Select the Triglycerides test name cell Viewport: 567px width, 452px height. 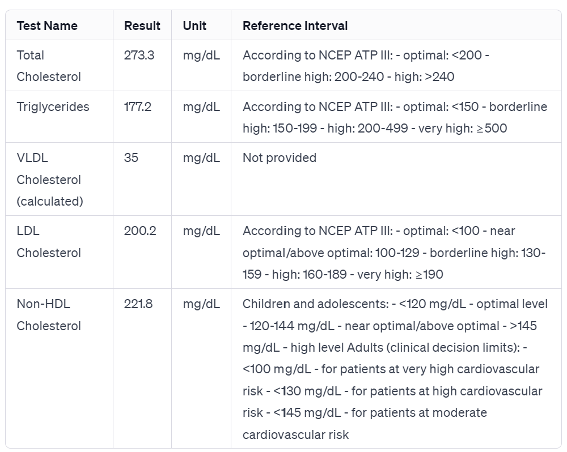pyautogui.click(x=53, y=106)
